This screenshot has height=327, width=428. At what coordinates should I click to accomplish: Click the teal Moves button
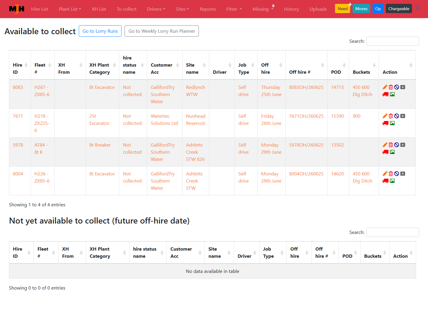point(361,9)
